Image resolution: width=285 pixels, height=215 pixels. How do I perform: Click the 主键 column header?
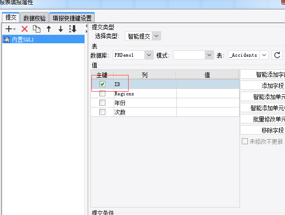pyautogui.click(x=102, y=75)
